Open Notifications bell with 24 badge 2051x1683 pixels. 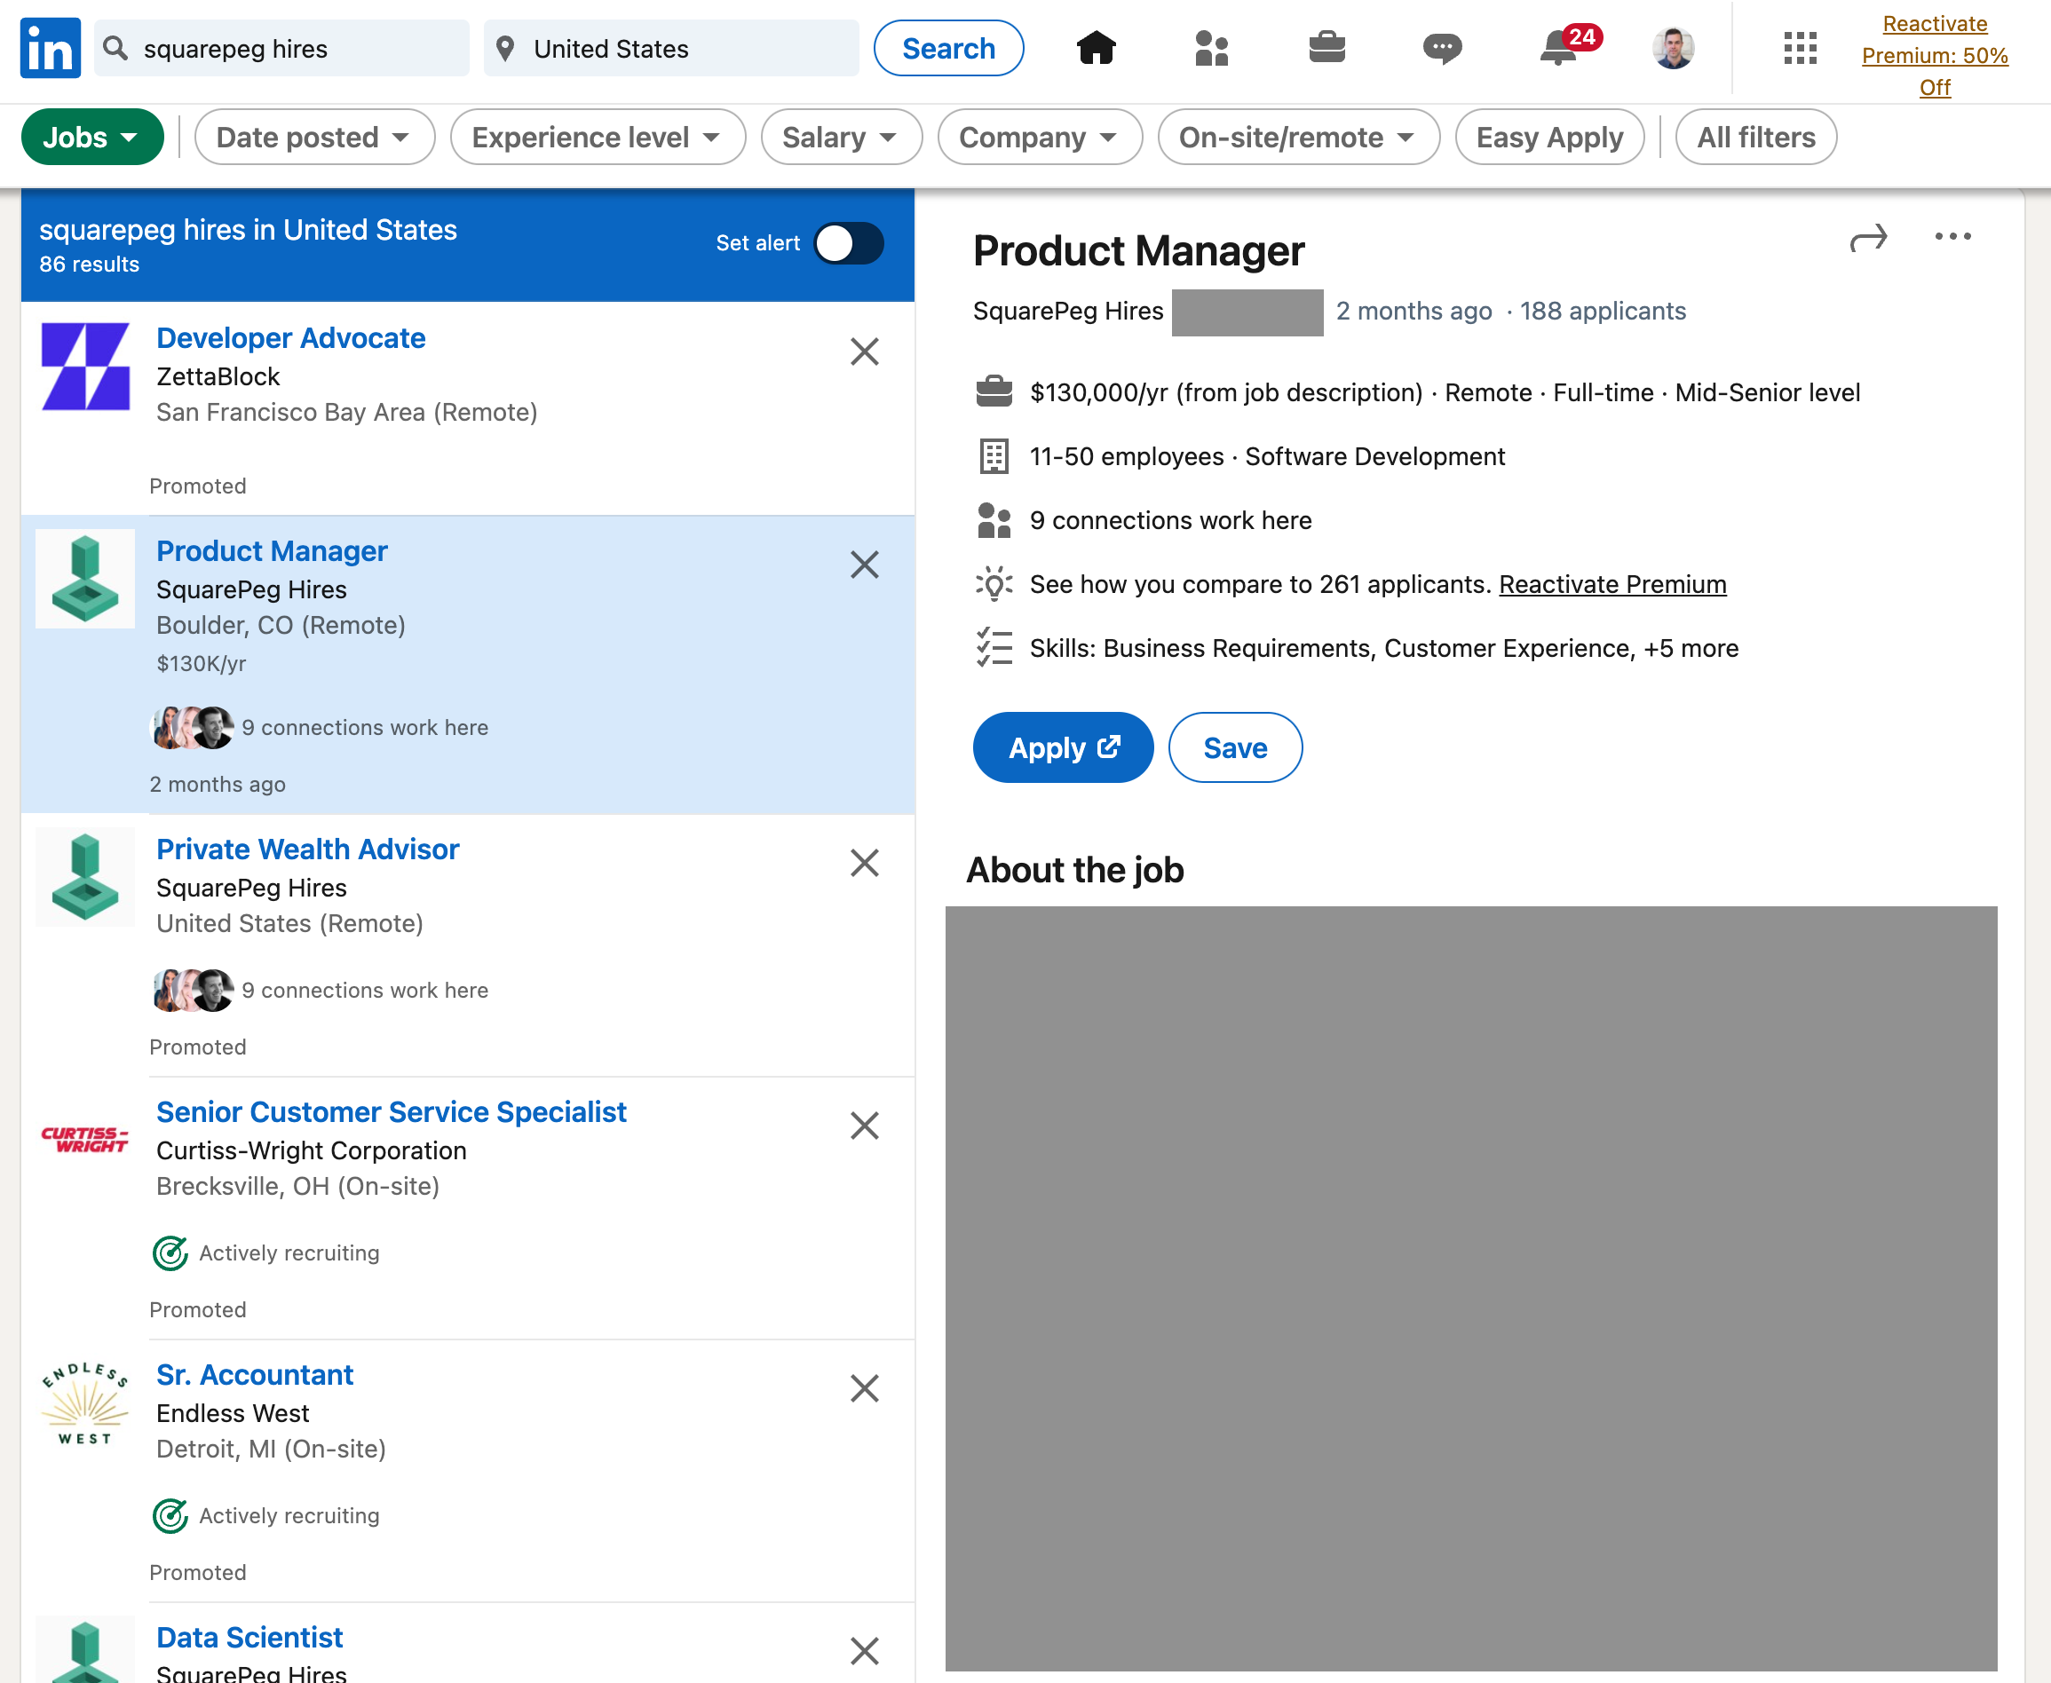1569,45
